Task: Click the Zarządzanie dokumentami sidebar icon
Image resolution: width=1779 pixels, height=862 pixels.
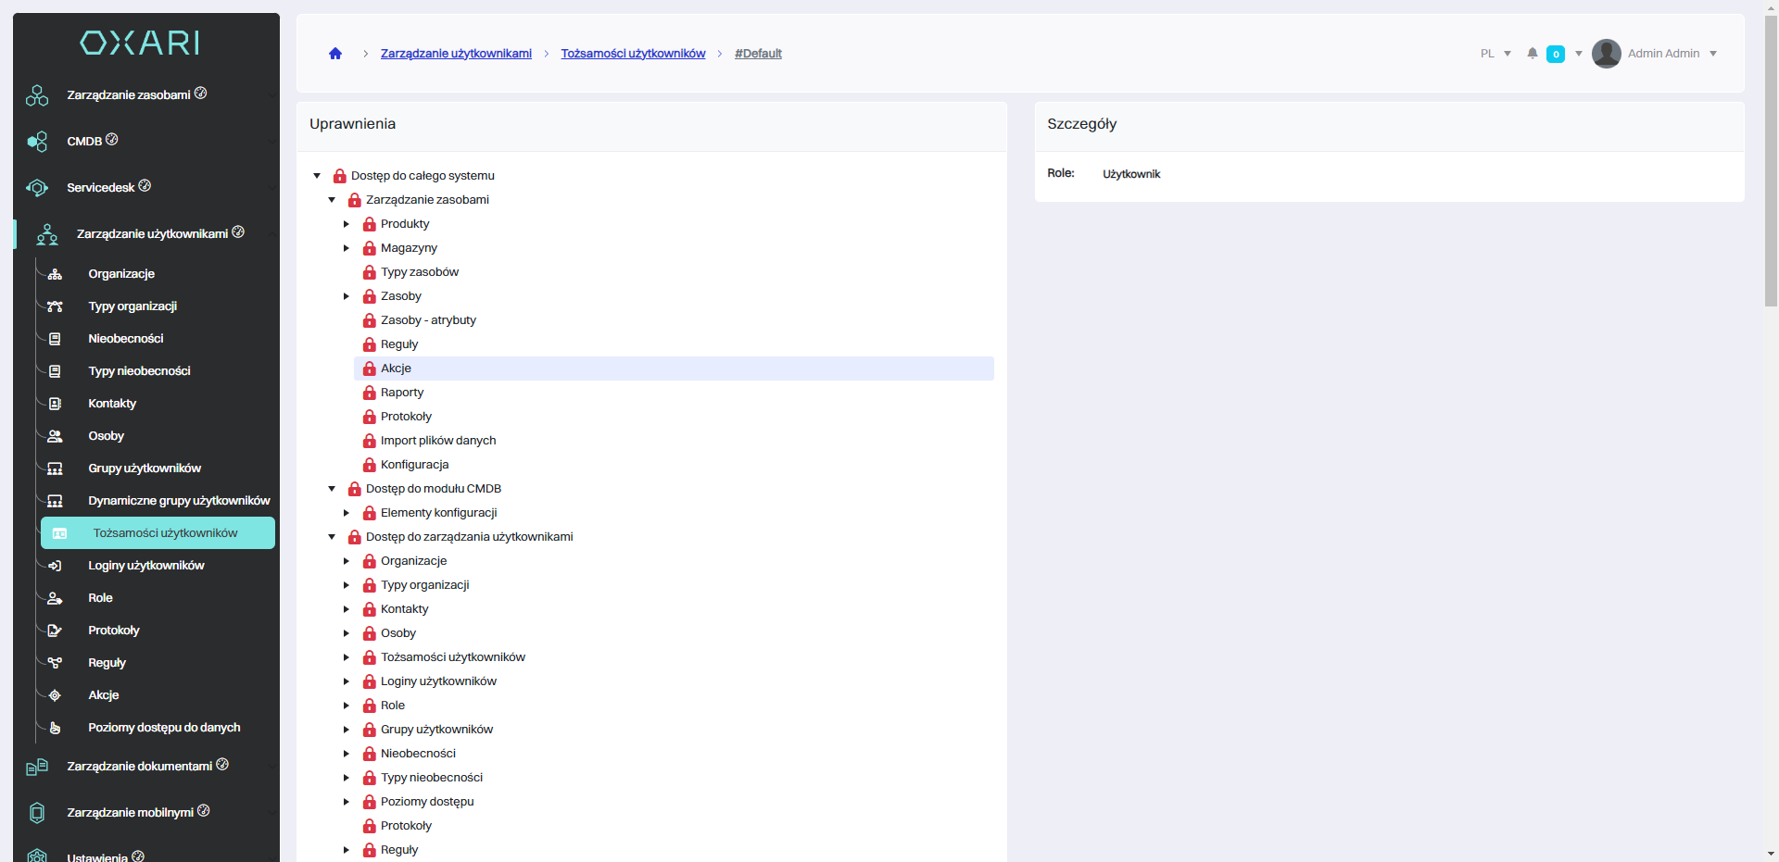Action: click(x=37, y=767)
